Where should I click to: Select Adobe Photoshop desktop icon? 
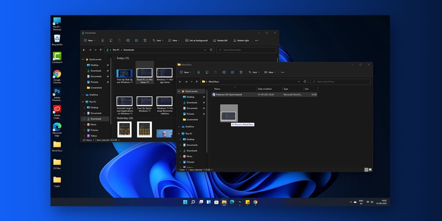(57, 94)
